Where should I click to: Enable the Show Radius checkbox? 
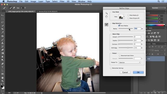pyautogui.click(x=128, y=15)
